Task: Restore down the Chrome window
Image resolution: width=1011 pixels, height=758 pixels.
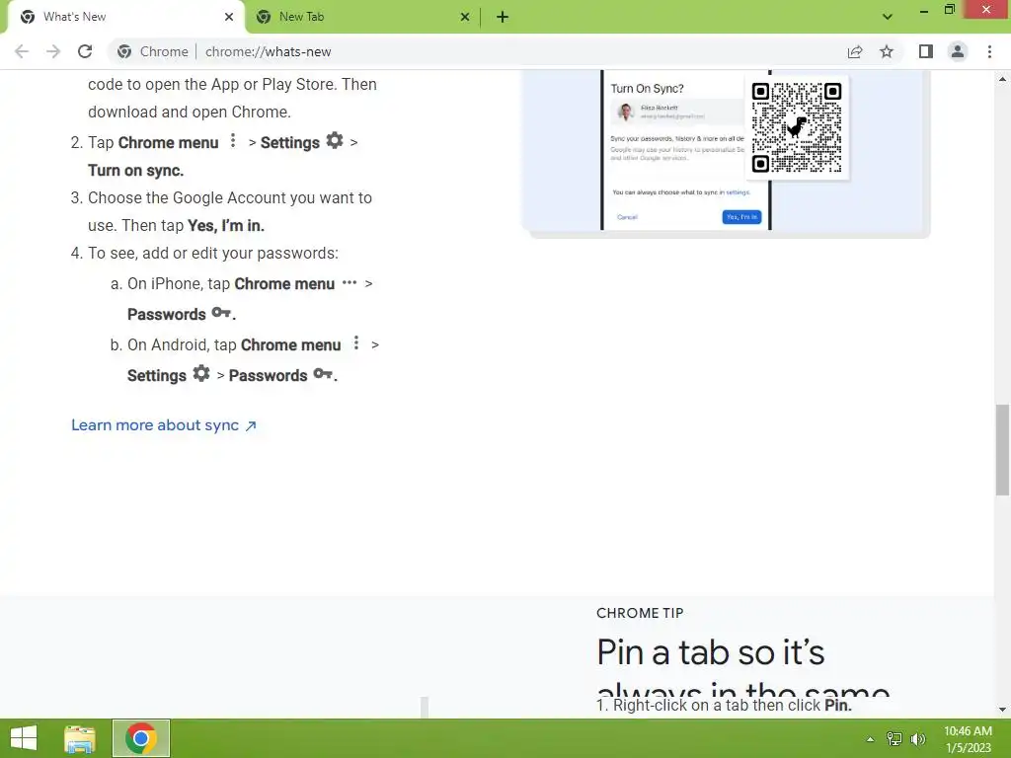Action: pos(949,9)
